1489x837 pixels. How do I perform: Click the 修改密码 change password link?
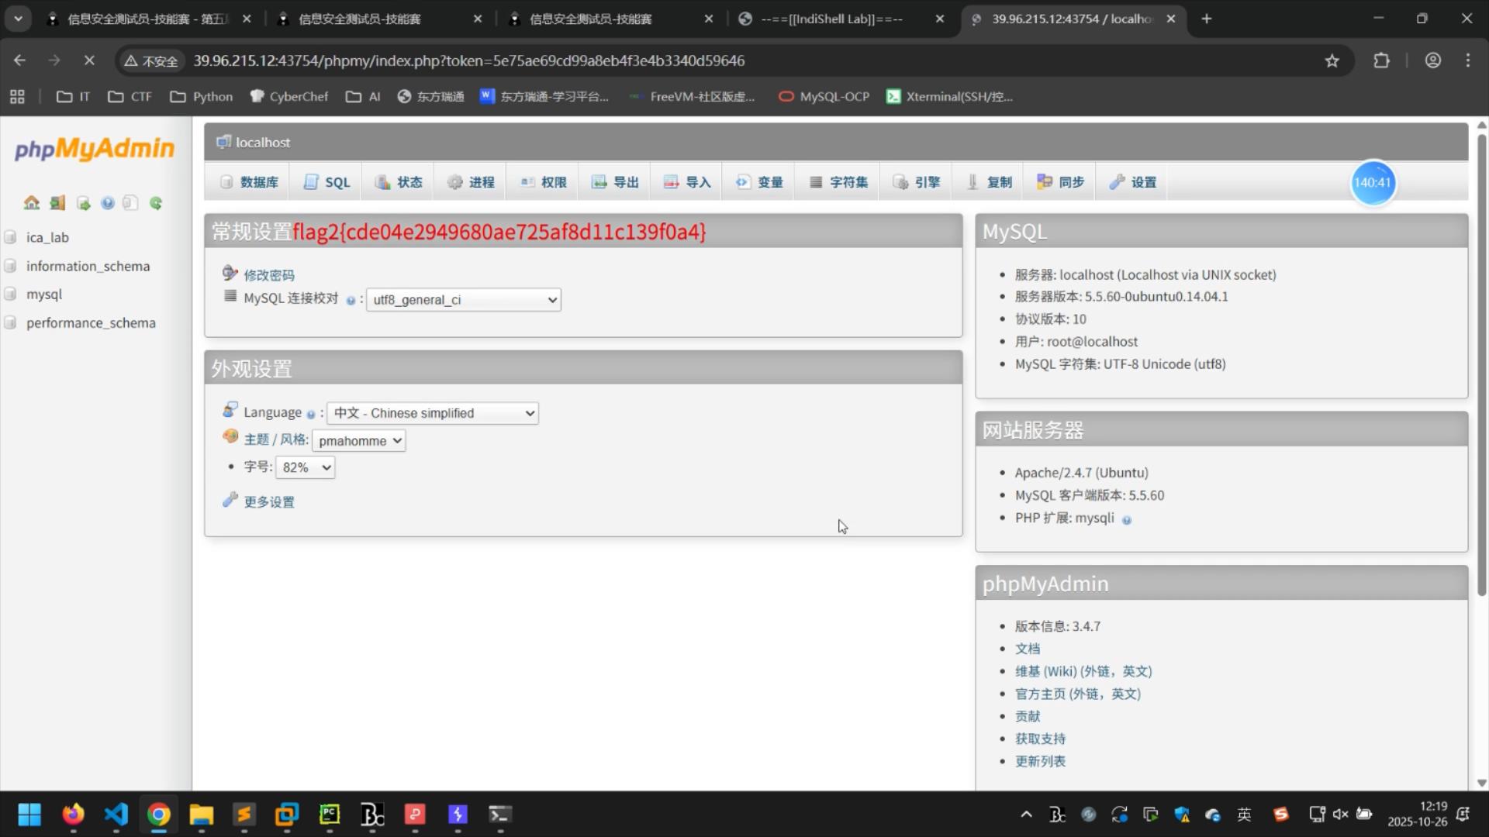(x=268, y=275)
